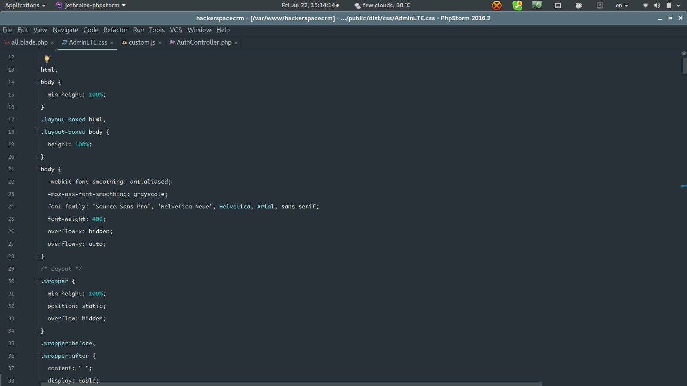Click the blue marker stripe on the right gutter

coord(684,186)
